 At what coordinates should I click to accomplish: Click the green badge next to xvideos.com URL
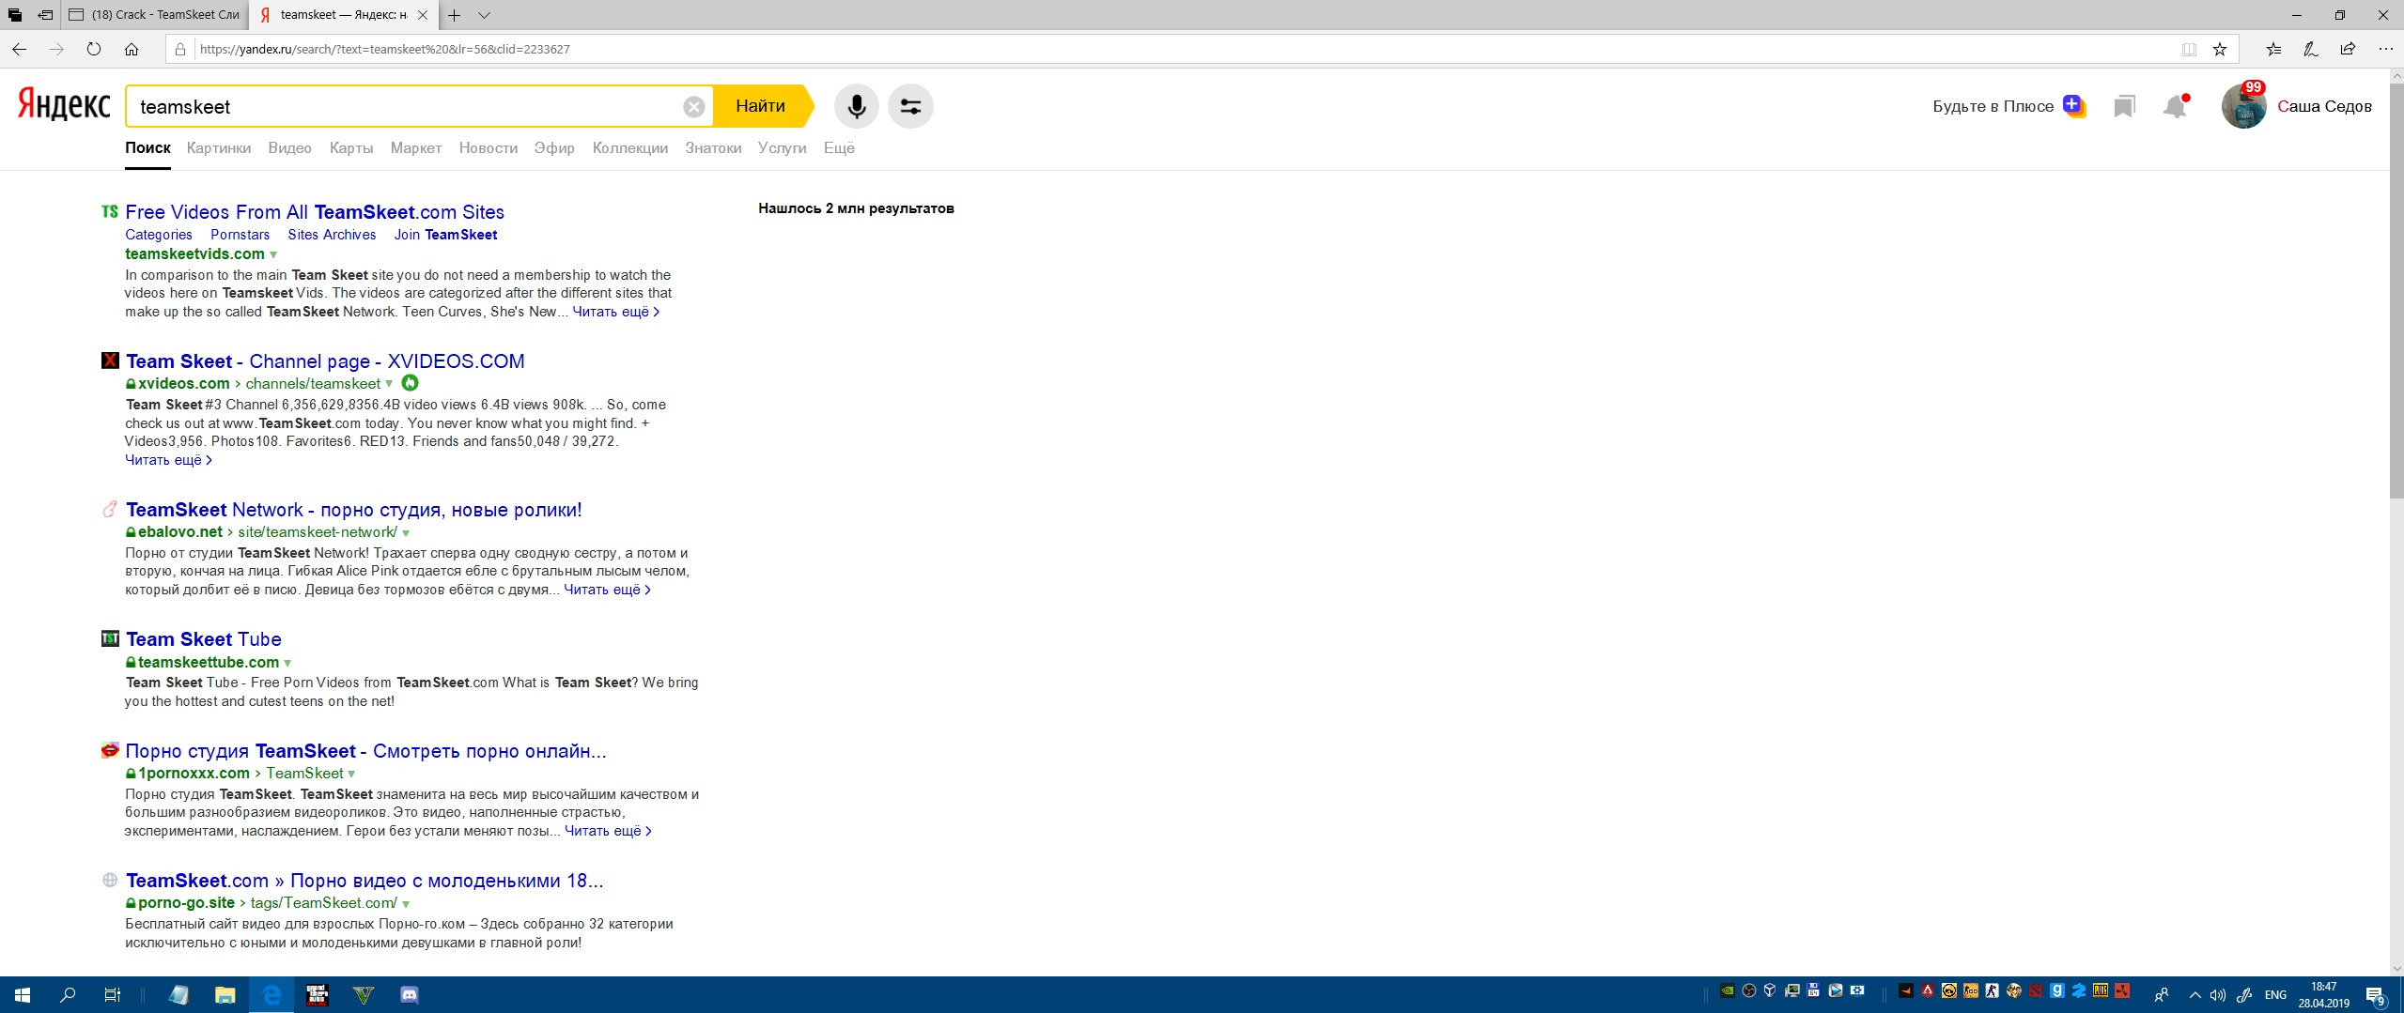[411, 383]
